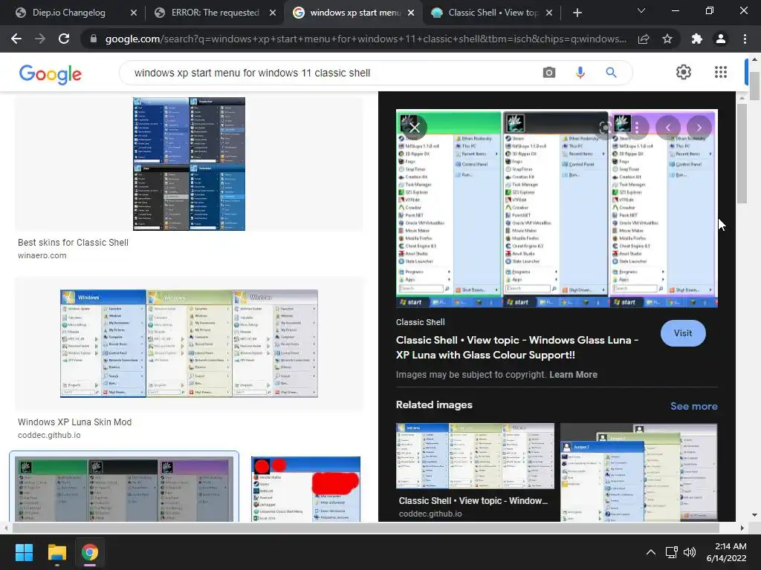Switch to ERROR: The requested tab

215,13
